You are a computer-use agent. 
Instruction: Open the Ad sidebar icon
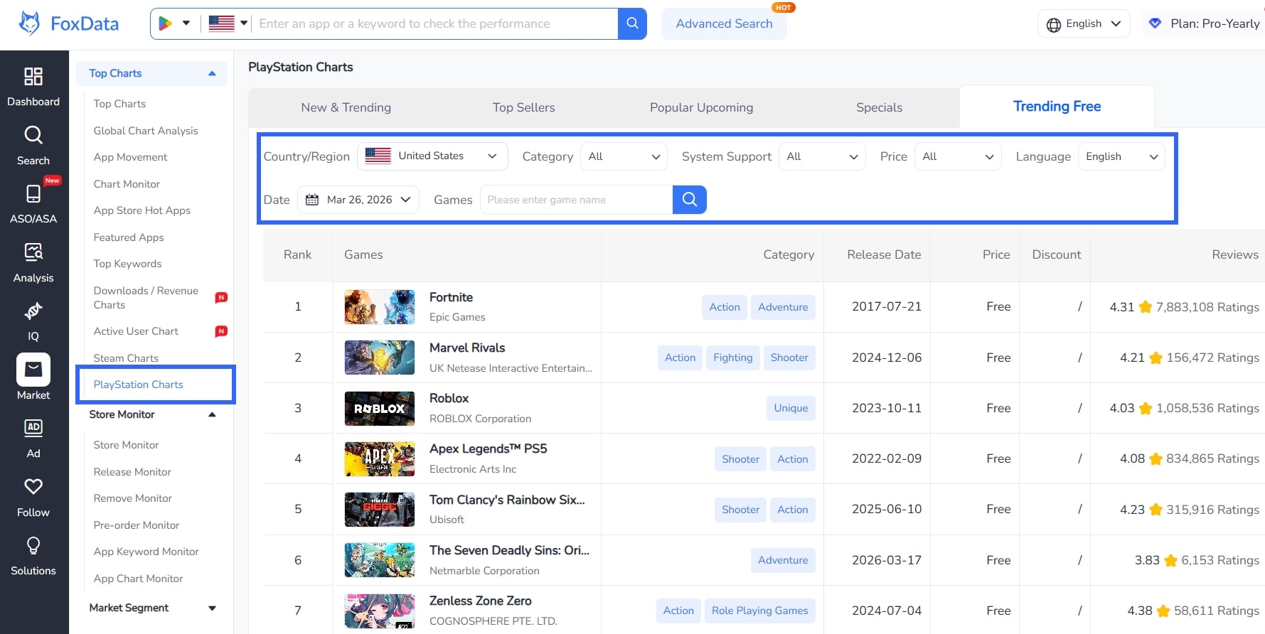pyautogui.click(x=33, y=428)
